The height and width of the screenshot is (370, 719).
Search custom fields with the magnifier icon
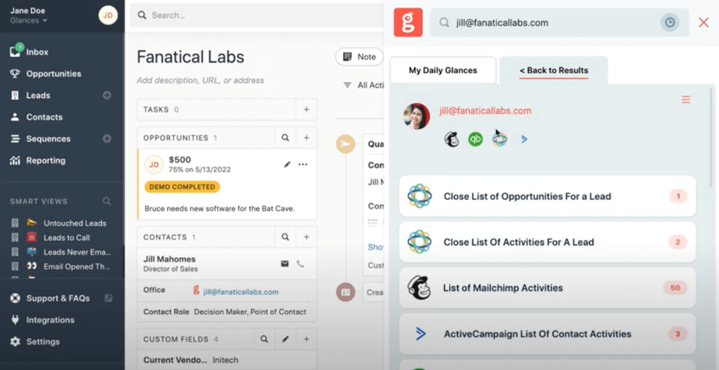tap(264, 339)
